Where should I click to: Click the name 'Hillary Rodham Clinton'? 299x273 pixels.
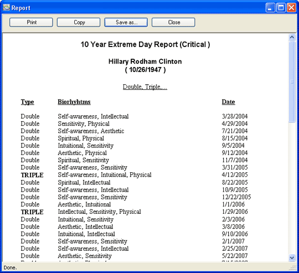point(145,61)
